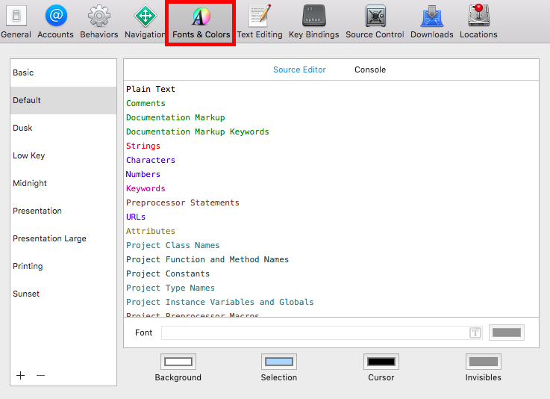Remove selected theme with minus button
Viewport: 550px width, 399px height.
pyautogui.click(x=41, y=376)
